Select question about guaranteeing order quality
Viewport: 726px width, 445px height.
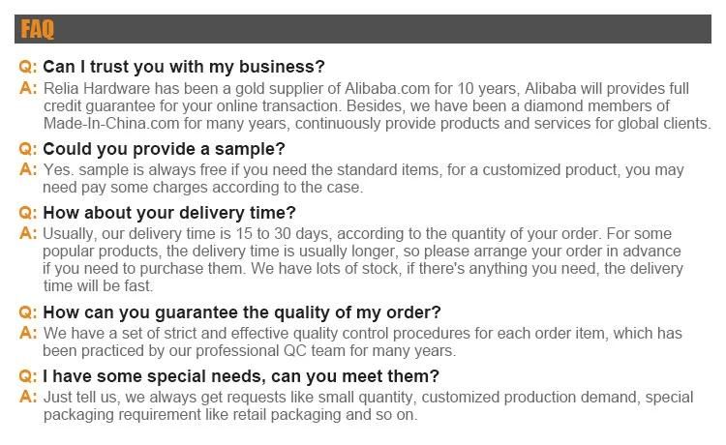242,312
